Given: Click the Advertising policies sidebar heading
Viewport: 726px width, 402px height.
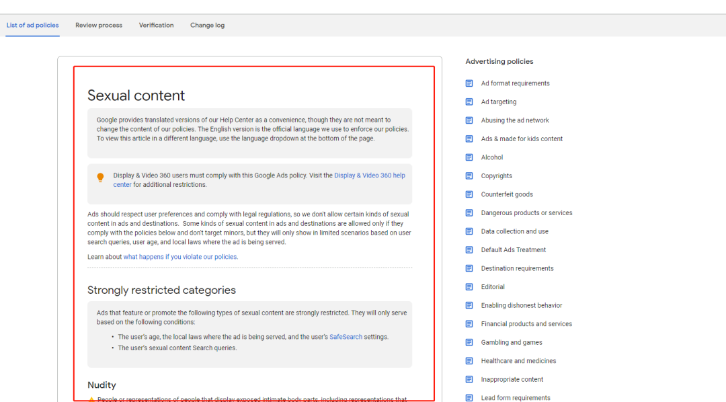Looking at the screenshot, I should click(x=499, y=62).
